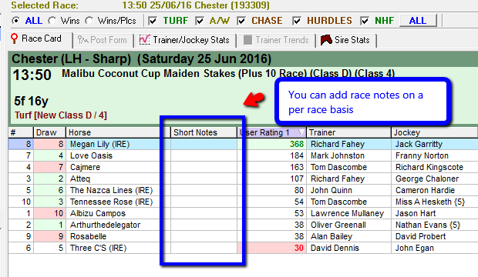This screenshot has width=478, height=277.
Task: Toggle the A/W checkbox
Action: [200, 21]
